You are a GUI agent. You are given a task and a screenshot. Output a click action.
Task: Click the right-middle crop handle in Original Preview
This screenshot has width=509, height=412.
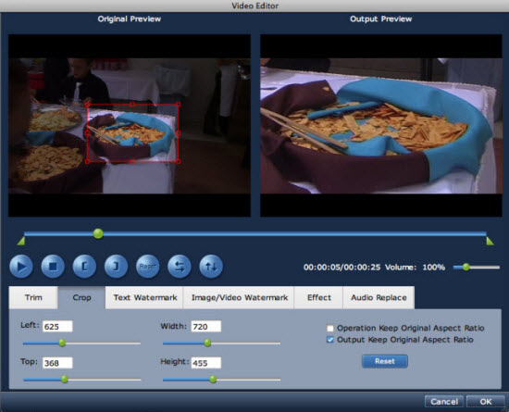(x=179, y=132)
